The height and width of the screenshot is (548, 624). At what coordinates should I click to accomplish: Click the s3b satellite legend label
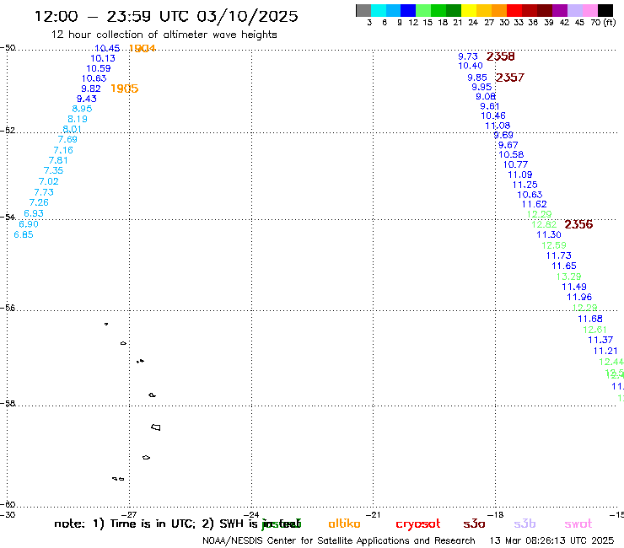tap(524, 524)
